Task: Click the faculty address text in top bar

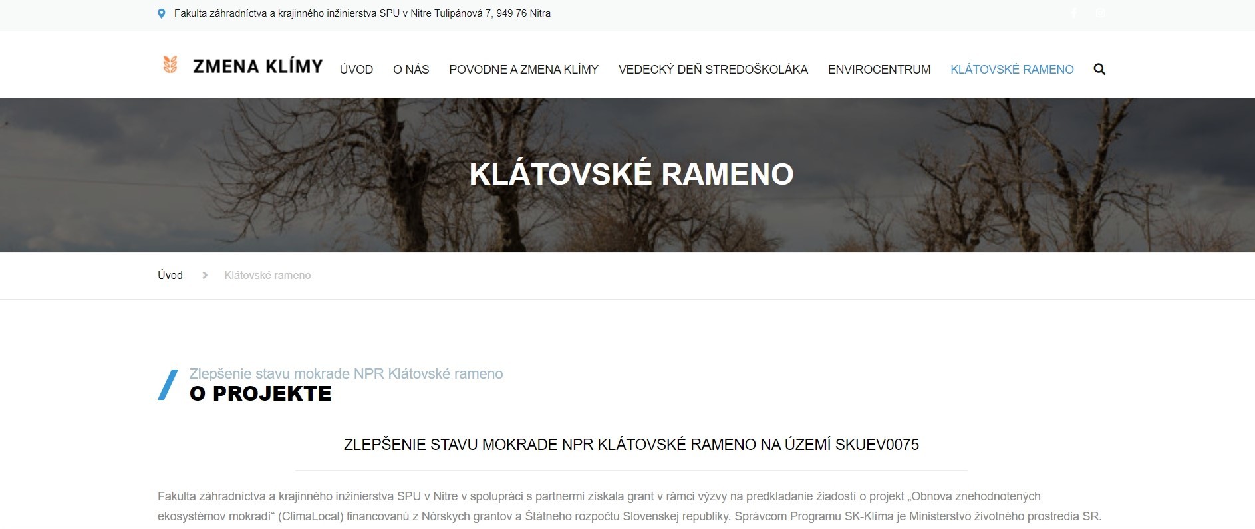Action: click(x=362, y=13)
